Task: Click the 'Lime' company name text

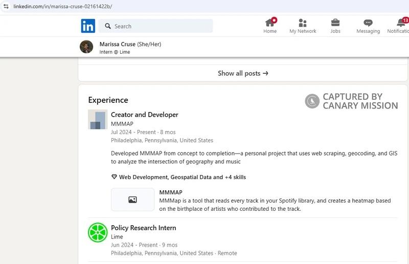Action: 117,236
